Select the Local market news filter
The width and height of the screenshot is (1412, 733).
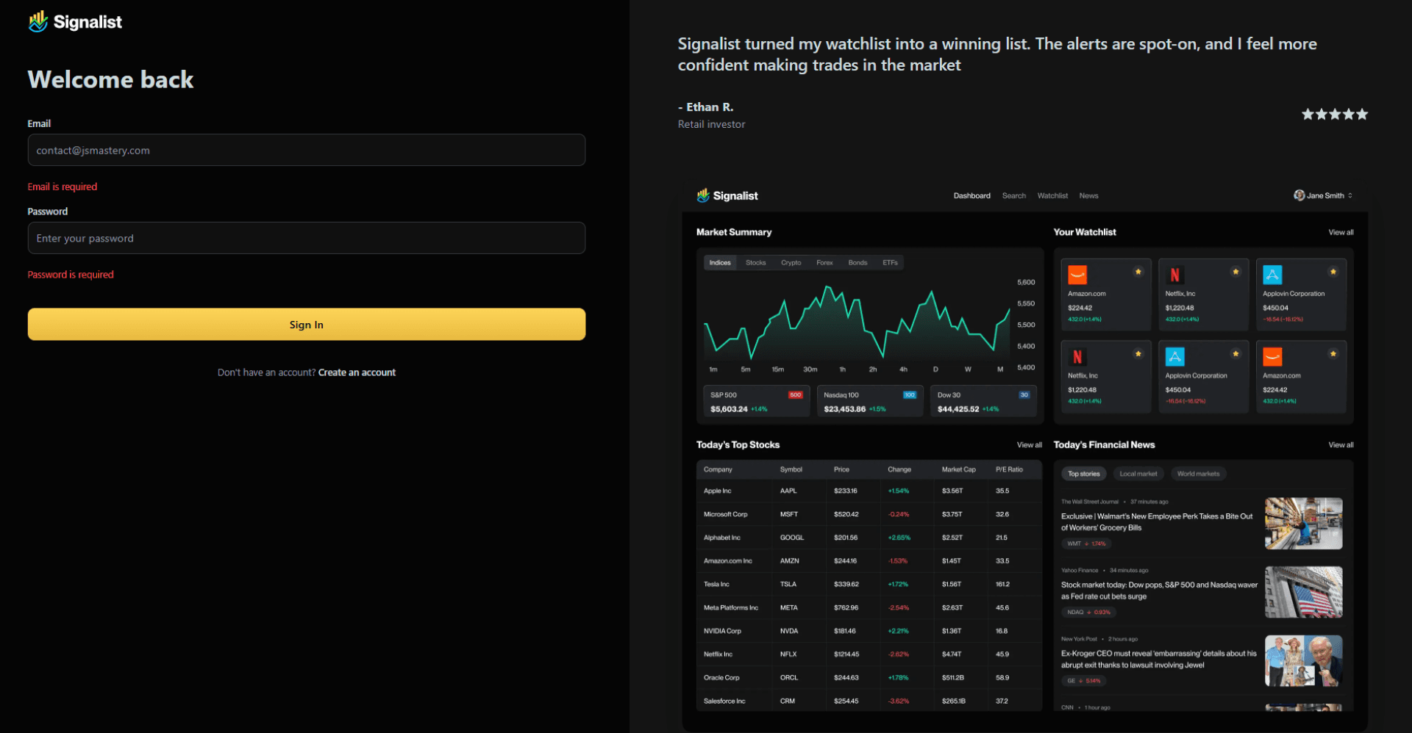click(1138, 473)
